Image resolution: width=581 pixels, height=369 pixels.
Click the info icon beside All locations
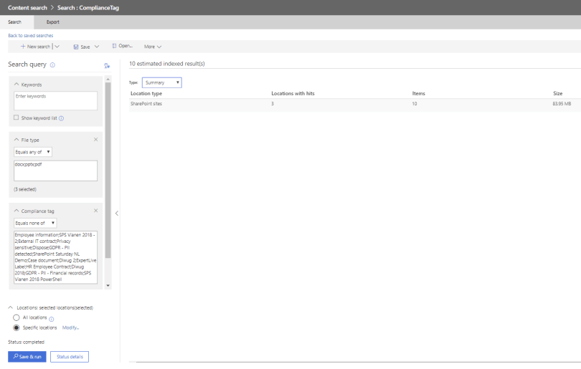click(52, 319)
